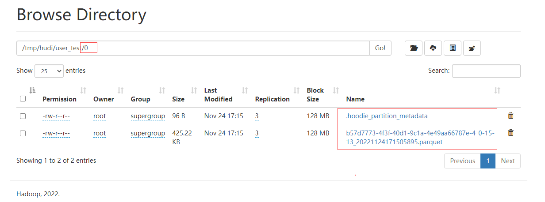Click the directory path input field

pos(193,48)
